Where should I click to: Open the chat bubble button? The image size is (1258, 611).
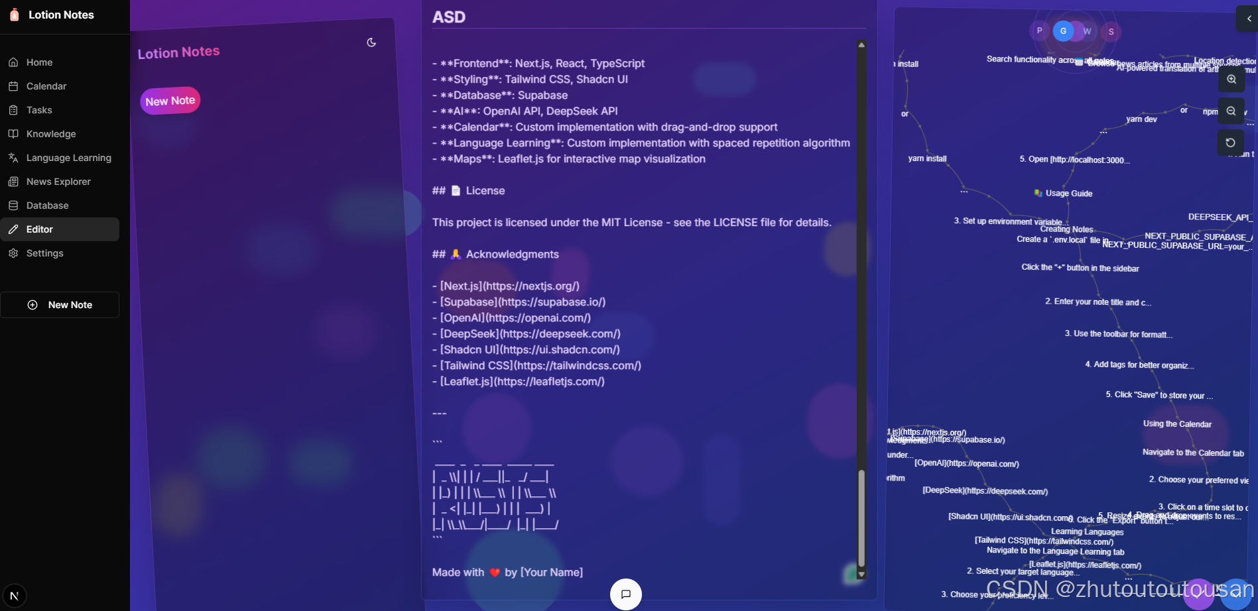point(625,594)
